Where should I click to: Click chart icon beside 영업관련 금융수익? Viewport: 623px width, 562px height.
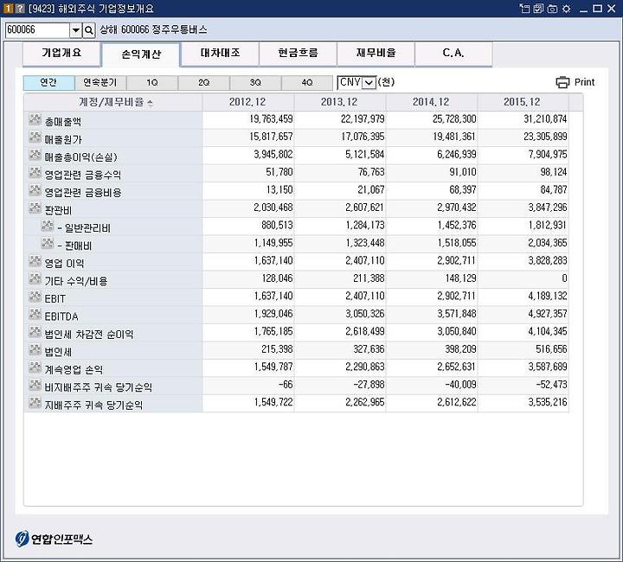[35, 172]
